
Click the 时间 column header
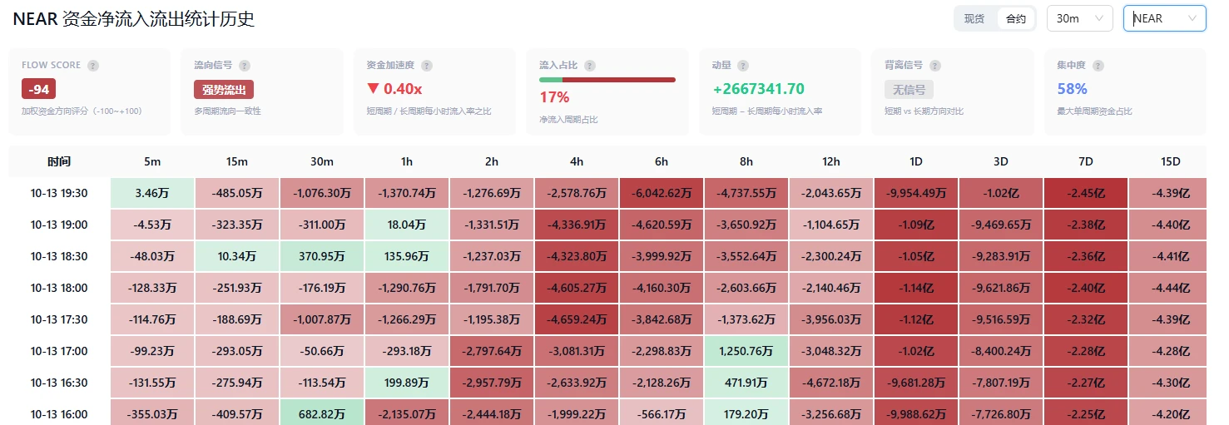pyautogui.click(x=59, y=161)
